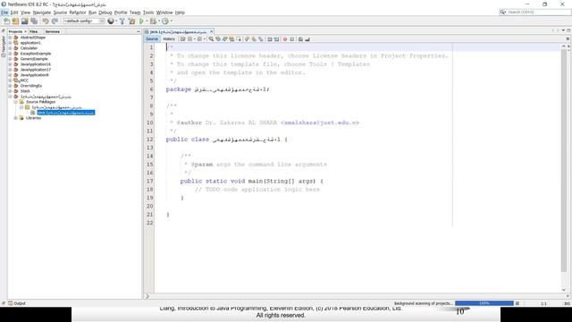
Task: Click the editor vertical scrollbar
Action: coord(564,168)
